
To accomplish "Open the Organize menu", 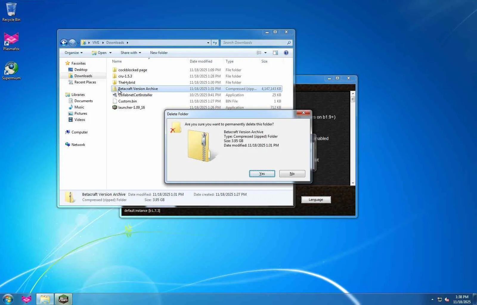I will point(73,53).
